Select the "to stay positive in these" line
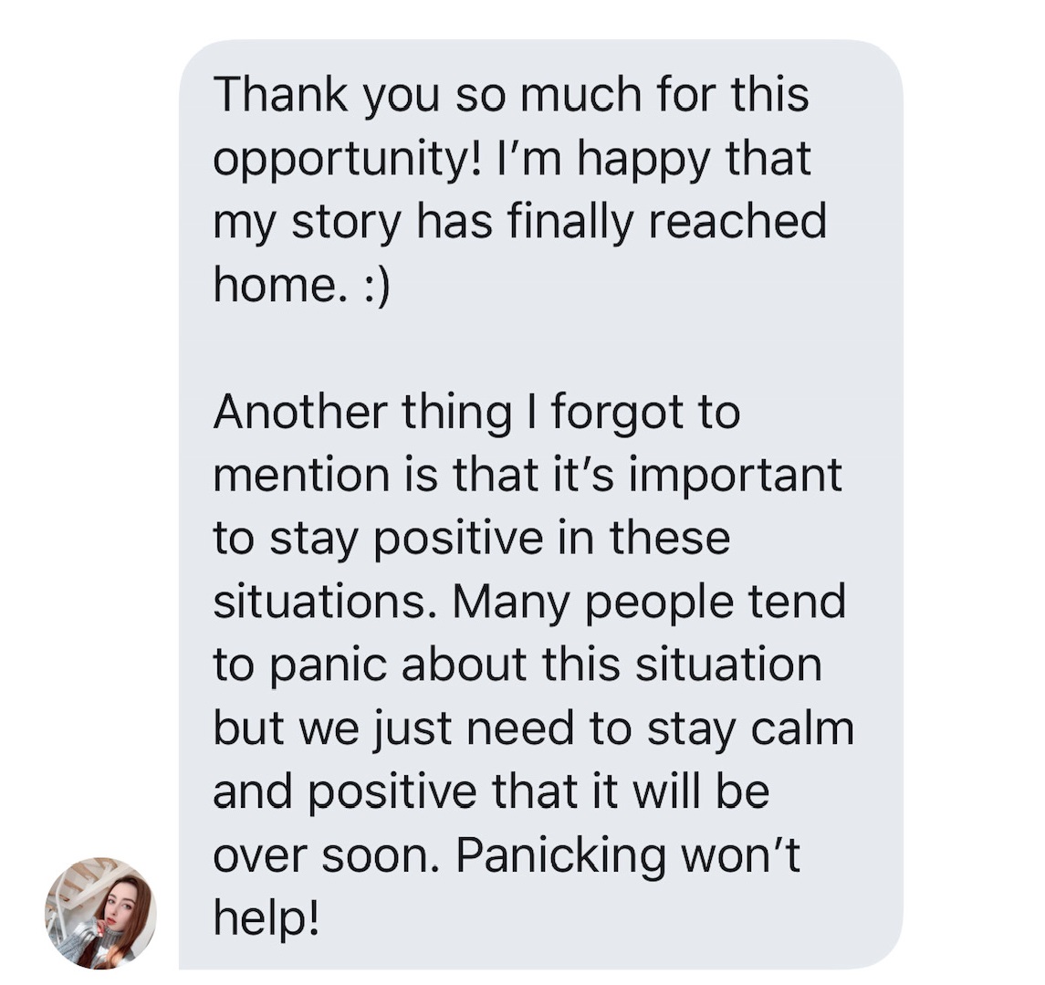This screenshot has height=985, width=1045. (x=472, y=540)
